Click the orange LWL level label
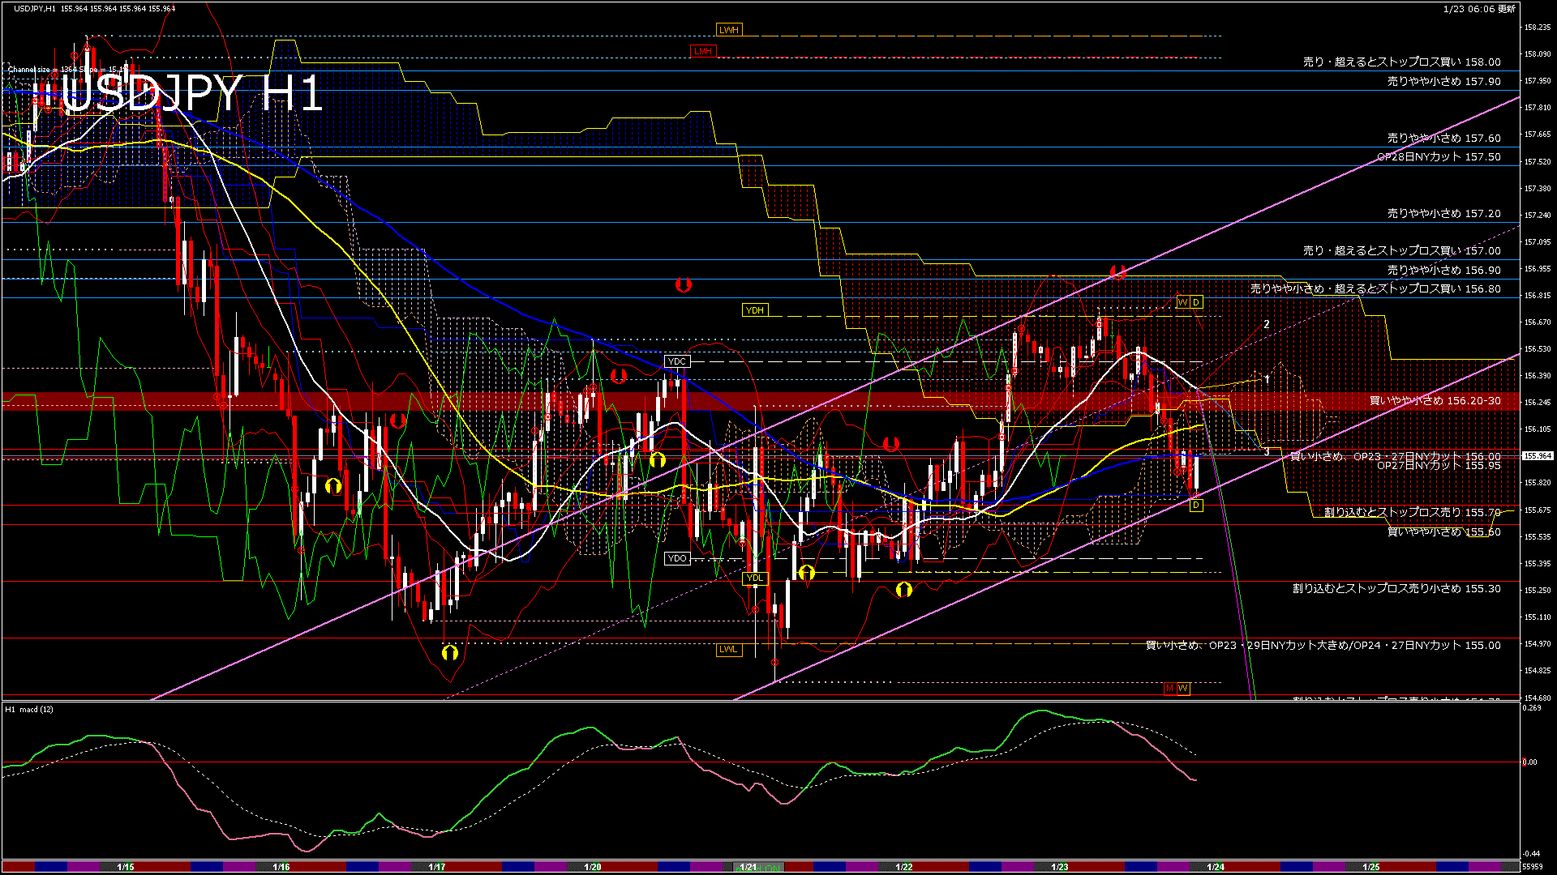This screenshot has width=1557, height=875. point(728,649)
